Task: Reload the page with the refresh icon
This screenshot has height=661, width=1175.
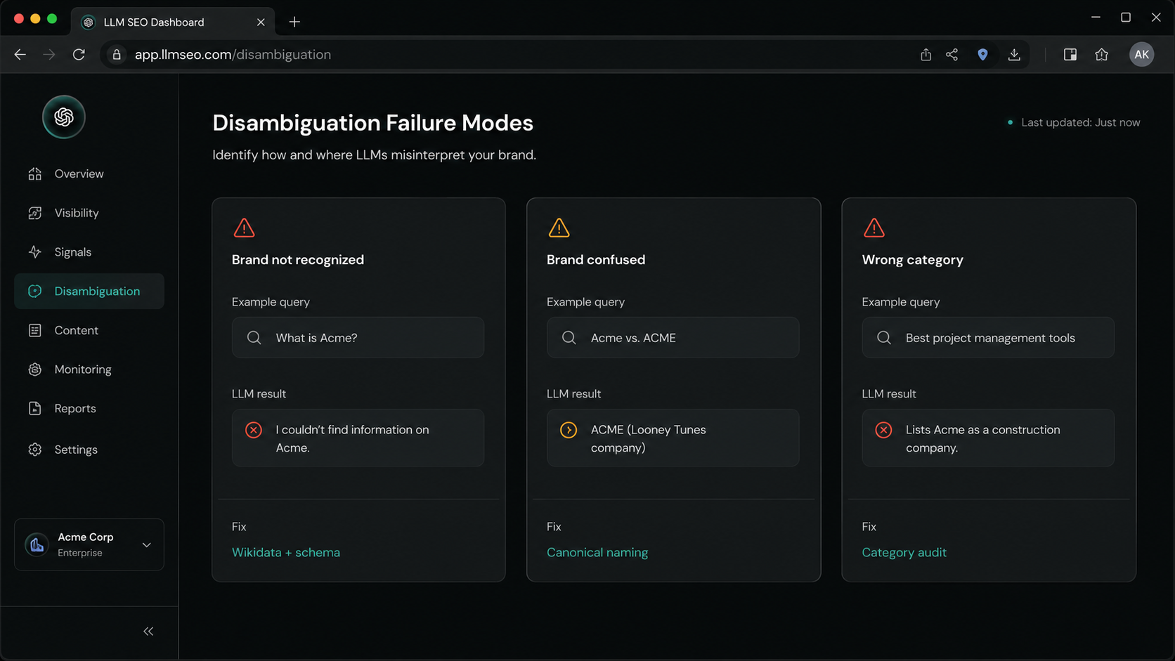Action: (x=79, y=55)
